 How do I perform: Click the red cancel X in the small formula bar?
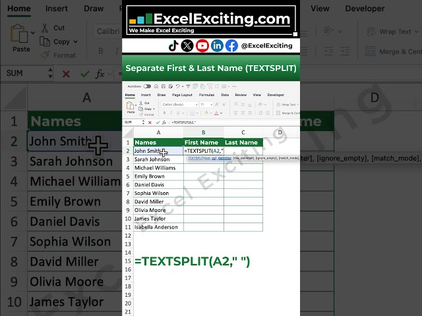(x=150, y=122)
